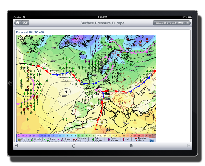Tap the DWD logo on the map legend
The height and width of the screenshot is (166, 205).
(152, 140)
